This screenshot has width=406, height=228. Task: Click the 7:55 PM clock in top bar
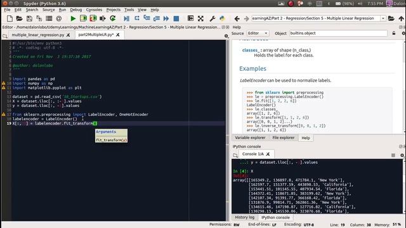(x=375, y=4)
